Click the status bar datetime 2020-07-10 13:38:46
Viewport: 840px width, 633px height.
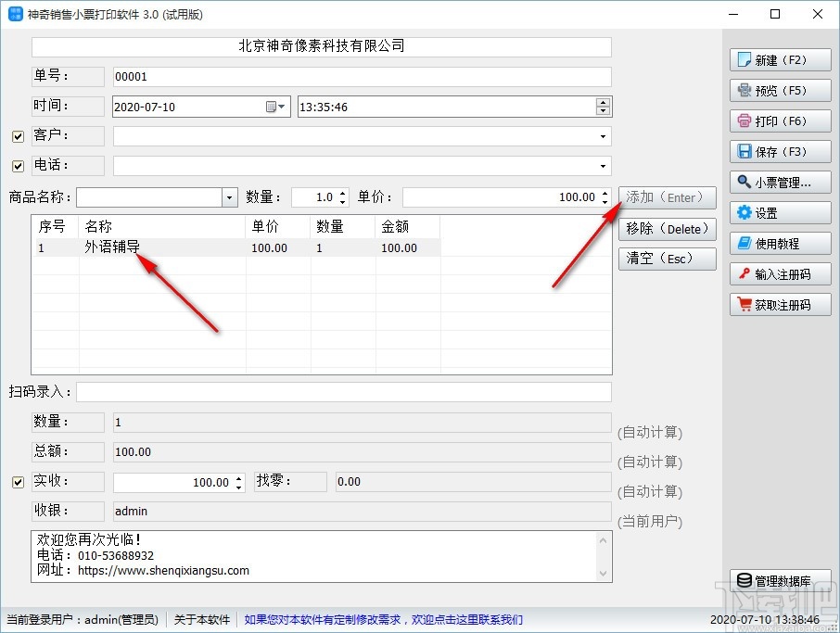tap(765, 620)
